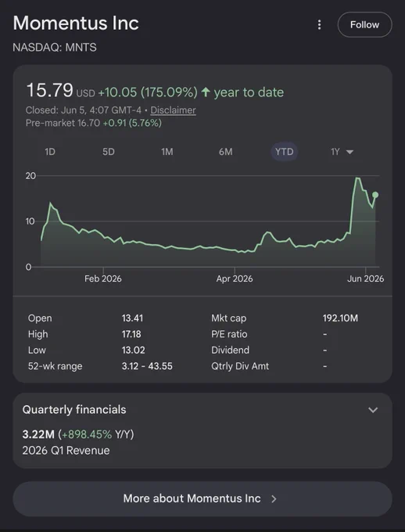Click the Qtrly Div Amt label
405x532 pixels.
[240, 366]
